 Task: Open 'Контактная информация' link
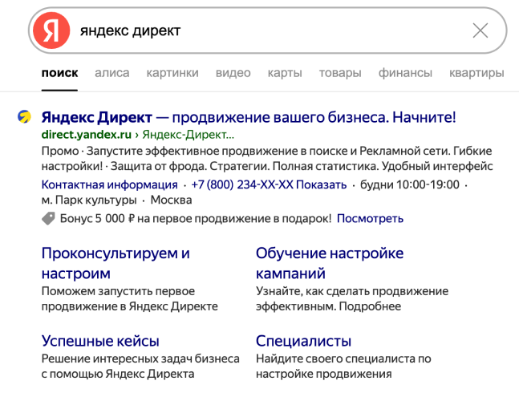pyautogui.click(x=110, y=184)
